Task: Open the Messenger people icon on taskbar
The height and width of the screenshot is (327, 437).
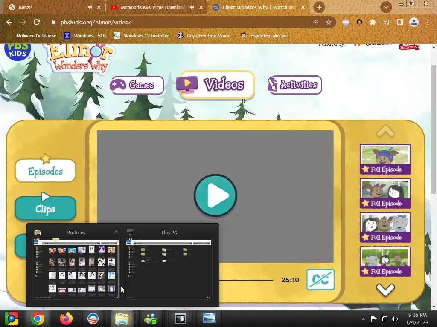Action: [151, 318]
